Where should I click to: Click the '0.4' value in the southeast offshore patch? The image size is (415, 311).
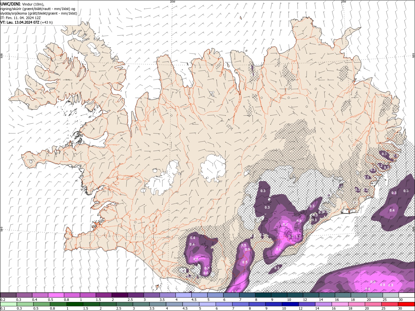[392, 210]
